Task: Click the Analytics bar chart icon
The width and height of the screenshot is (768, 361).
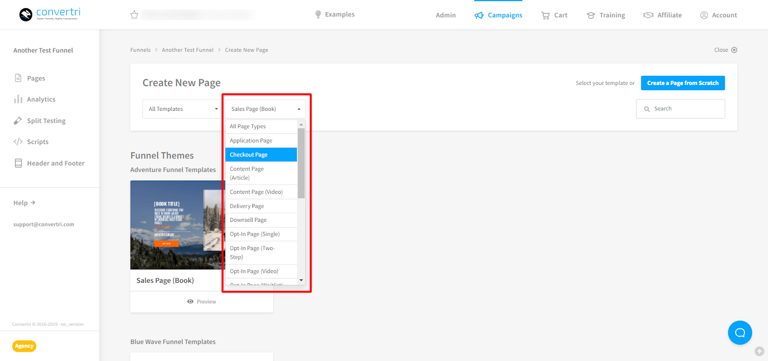Action: pos(18,99)
